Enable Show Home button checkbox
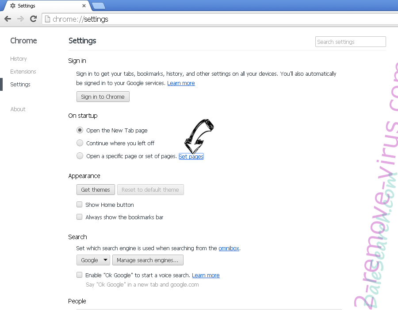 pyautogui.click(x=80, y=204)
